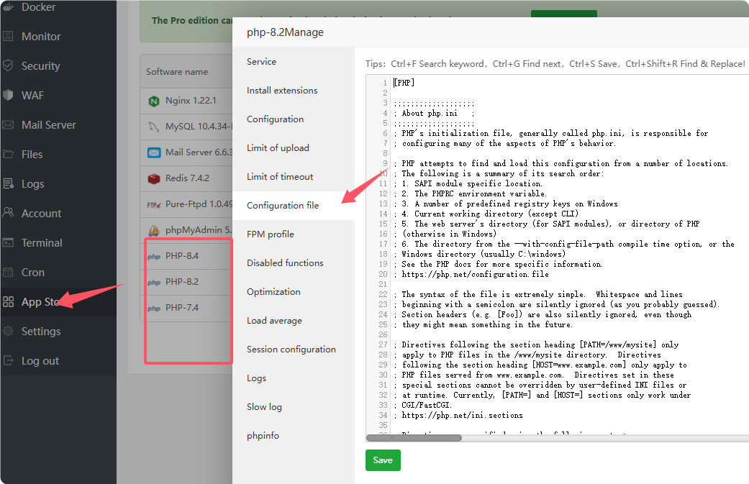Click the Account person icon
749x484 pixels.
[8, 213]
